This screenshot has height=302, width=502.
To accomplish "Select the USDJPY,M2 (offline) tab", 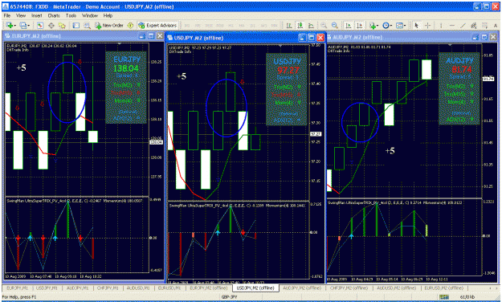I will point(255,288).
